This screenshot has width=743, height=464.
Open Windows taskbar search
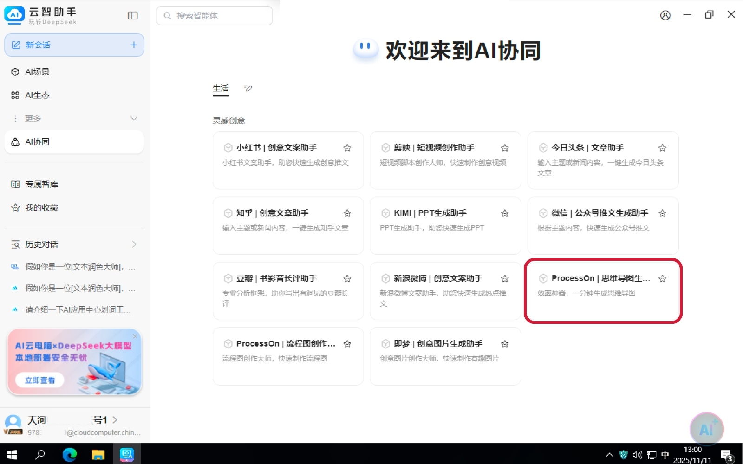coord(40,454)
